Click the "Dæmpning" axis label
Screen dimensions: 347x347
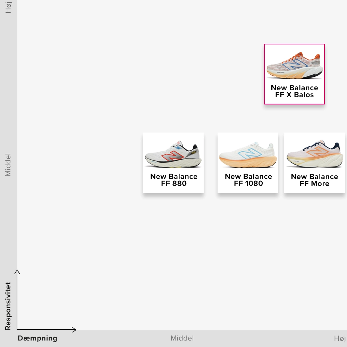[37, 338]
